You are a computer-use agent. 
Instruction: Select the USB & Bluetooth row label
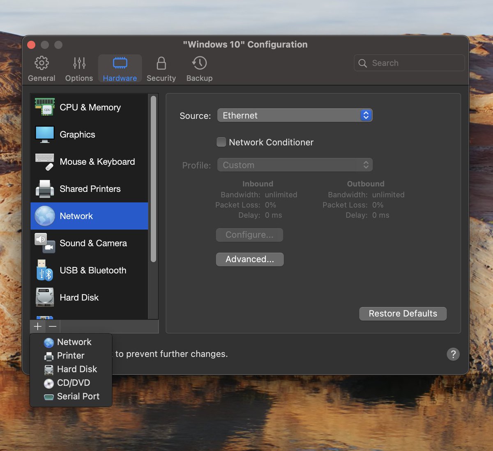93,270
